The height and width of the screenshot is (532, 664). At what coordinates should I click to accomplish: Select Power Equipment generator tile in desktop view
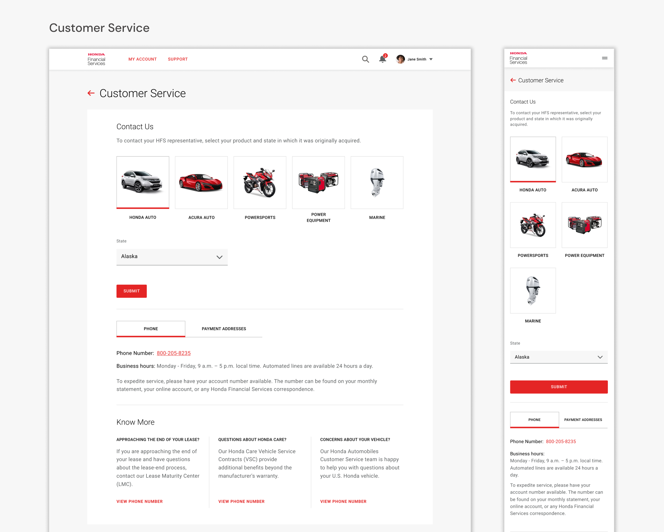point(318,182)
